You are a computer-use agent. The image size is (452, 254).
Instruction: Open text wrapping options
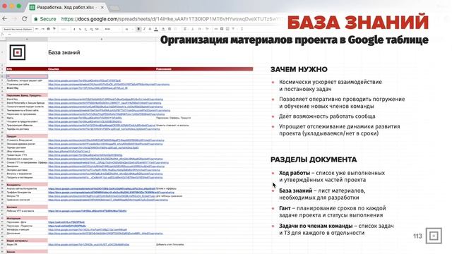(x=200, y=29)
